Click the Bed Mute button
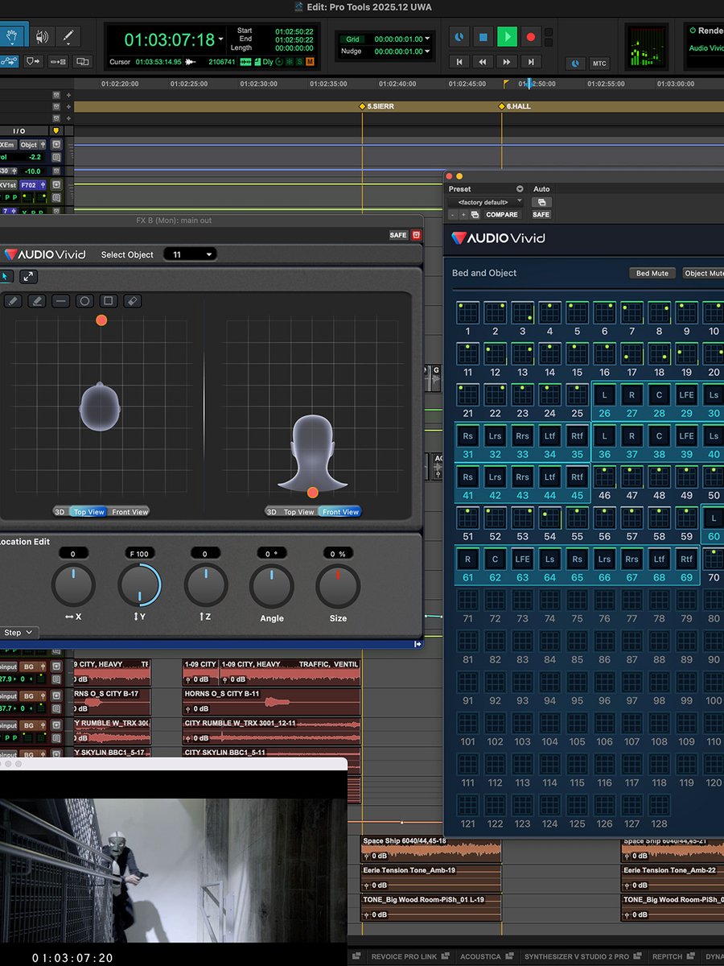The height and width of the screenshot is (966, 724). click(x=652, y=273)
